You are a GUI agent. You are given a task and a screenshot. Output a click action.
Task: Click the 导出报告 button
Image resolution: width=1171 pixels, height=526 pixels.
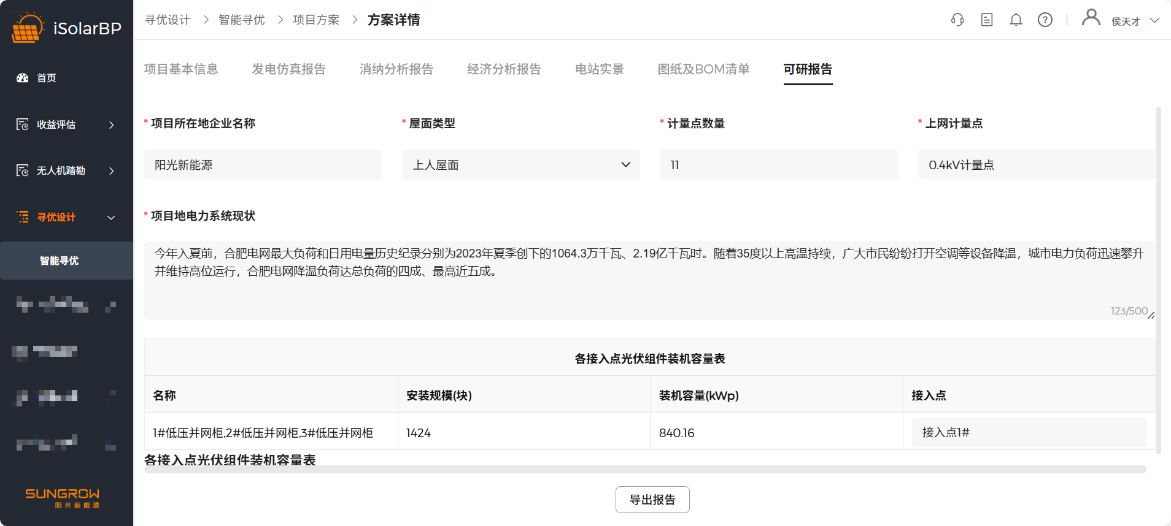point(652,500)
